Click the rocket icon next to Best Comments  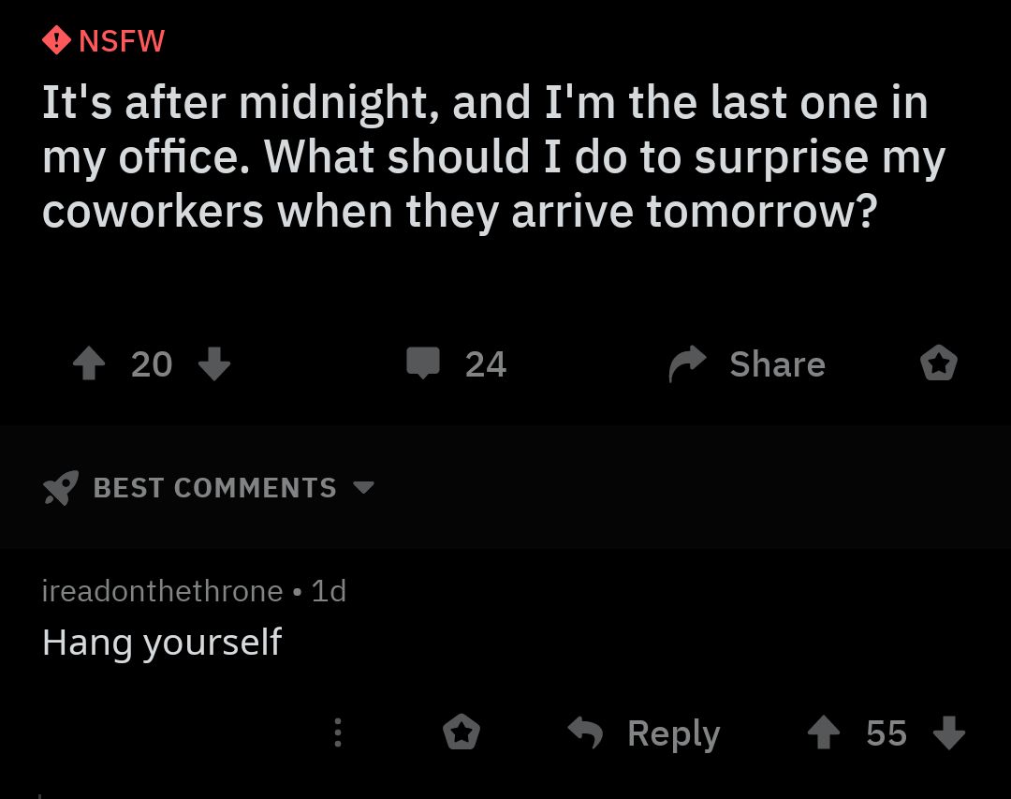[59, 487]
